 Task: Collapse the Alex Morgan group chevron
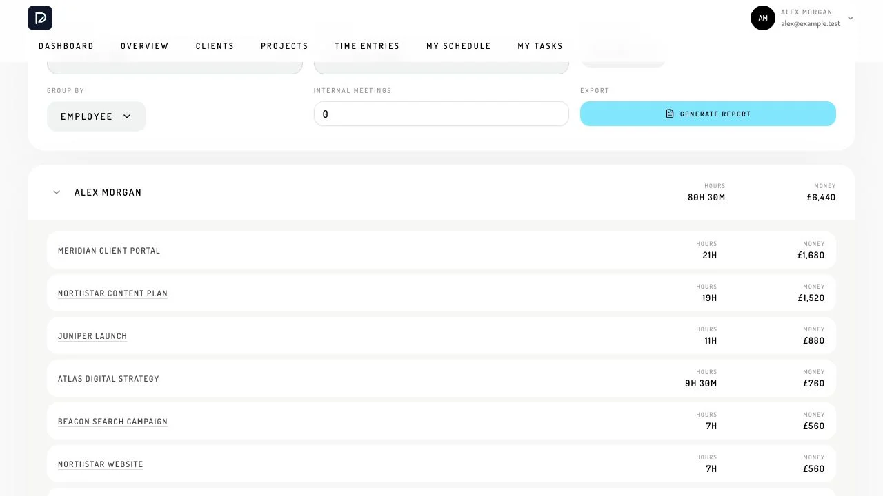(57, 192)
